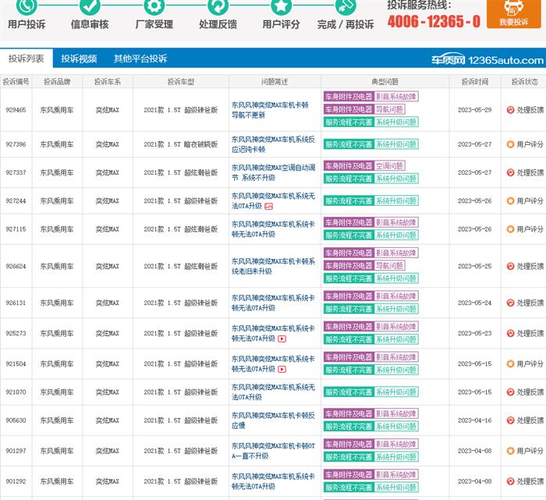Click the 用户评分 star step icon
The width and height of the screenshot is (546, 500).
[282, 6]
